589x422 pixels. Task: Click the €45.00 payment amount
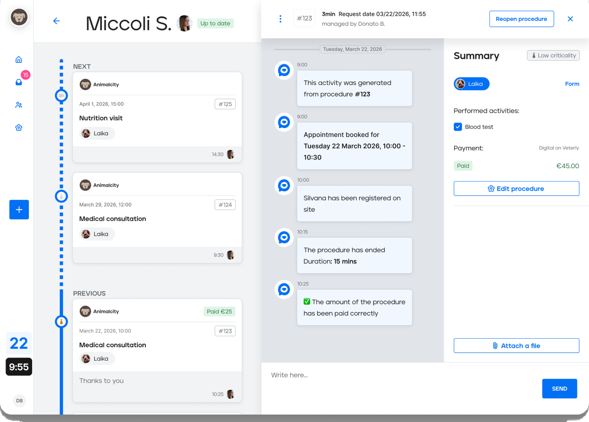point(568,166)
